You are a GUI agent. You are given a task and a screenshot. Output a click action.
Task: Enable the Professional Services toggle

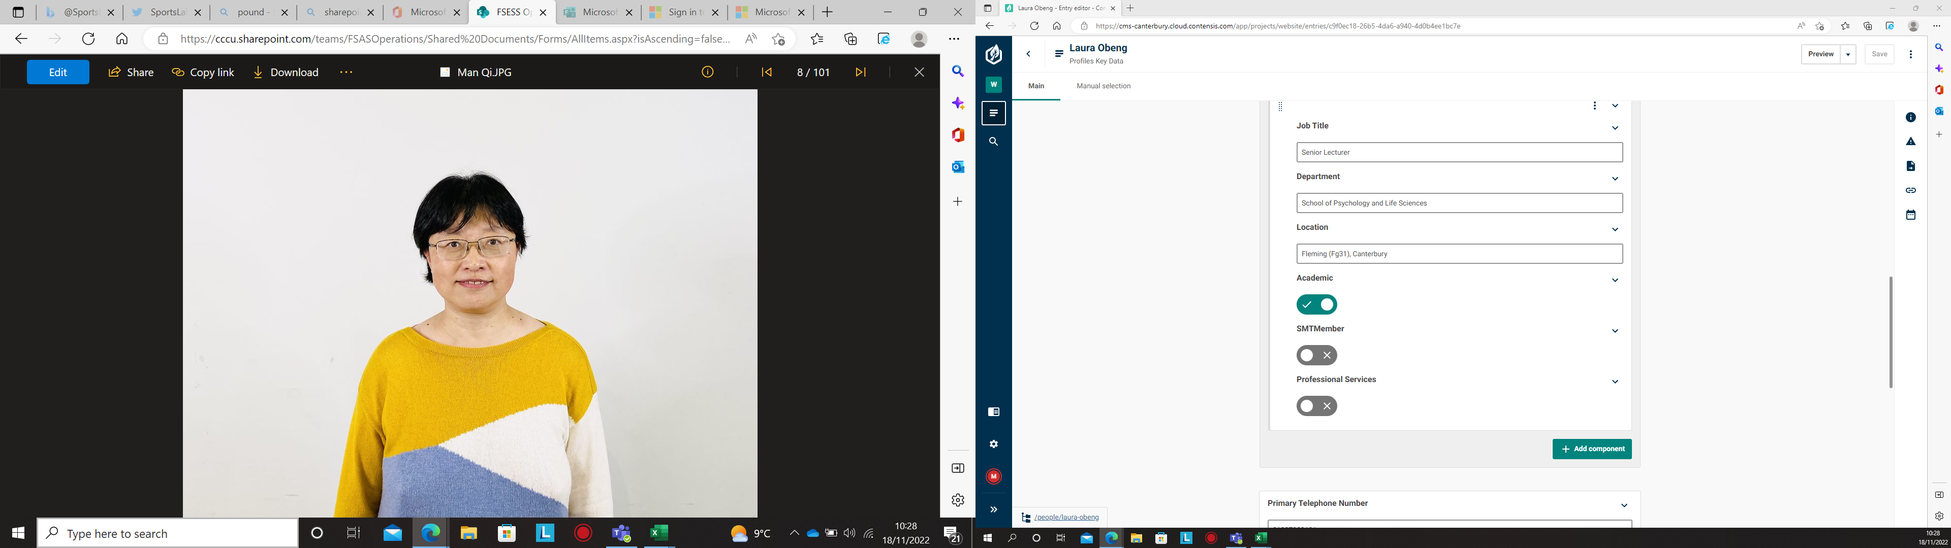(1316, 406)
